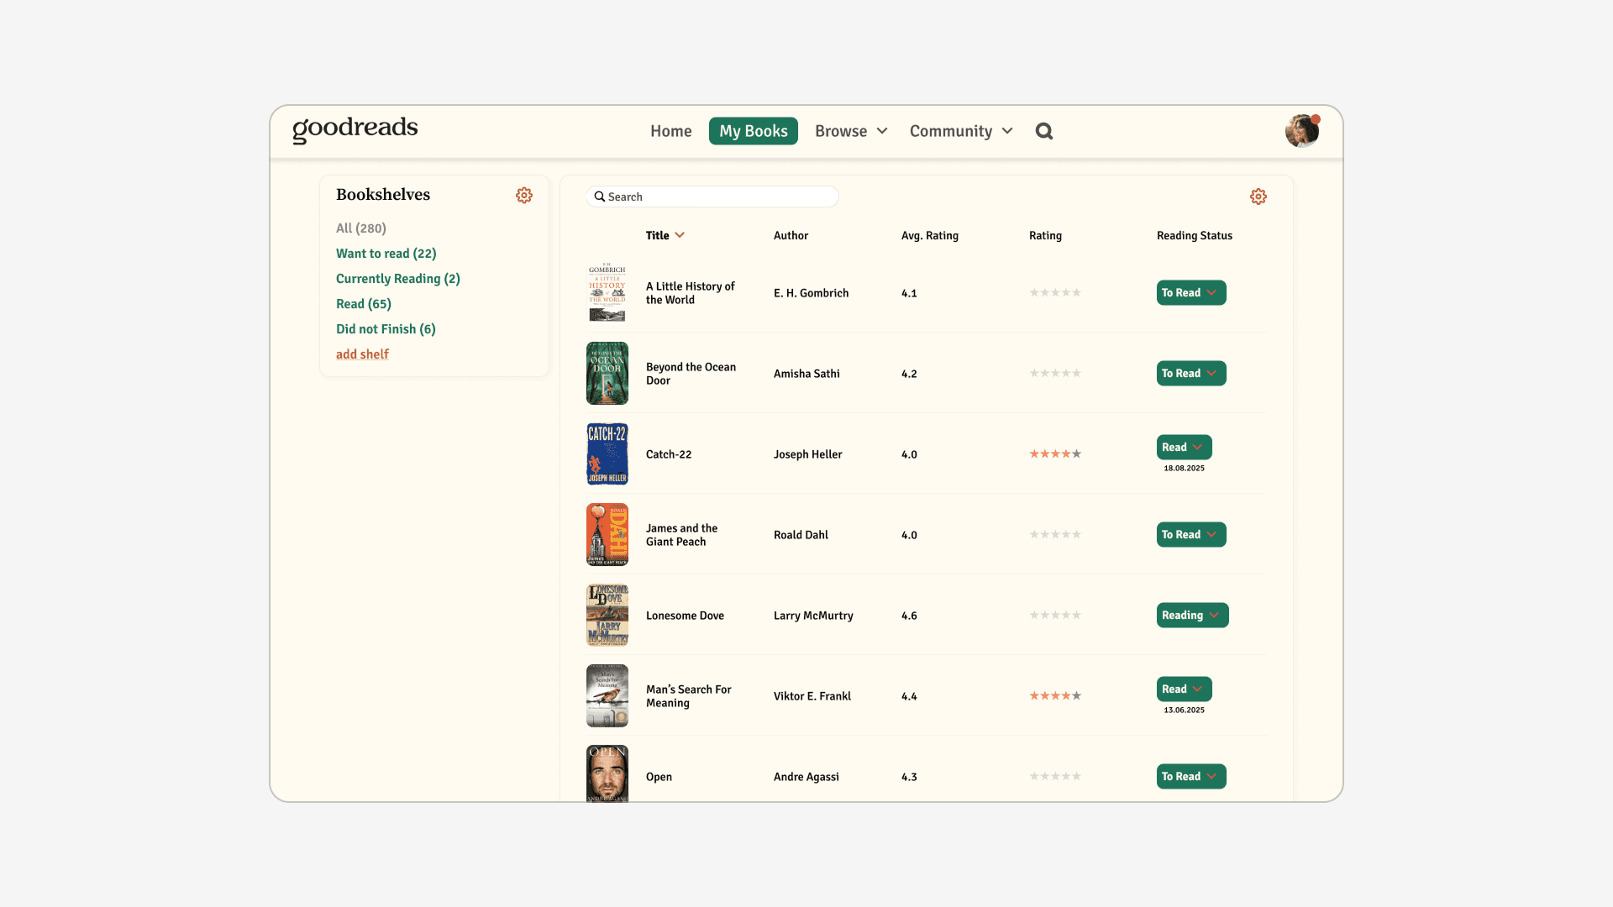Click star rating for Catch-22
Image resolution: width=1613 pixels, height=907 pixels.
(x=1055, y=454)
